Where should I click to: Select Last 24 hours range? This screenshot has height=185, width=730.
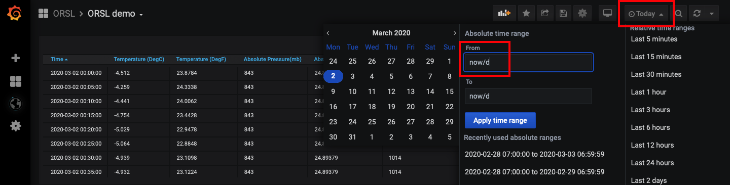(652, 163)
